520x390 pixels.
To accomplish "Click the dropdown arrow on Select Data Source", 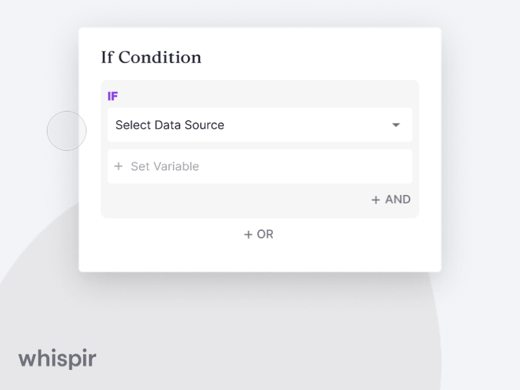I will pos(396,125).
